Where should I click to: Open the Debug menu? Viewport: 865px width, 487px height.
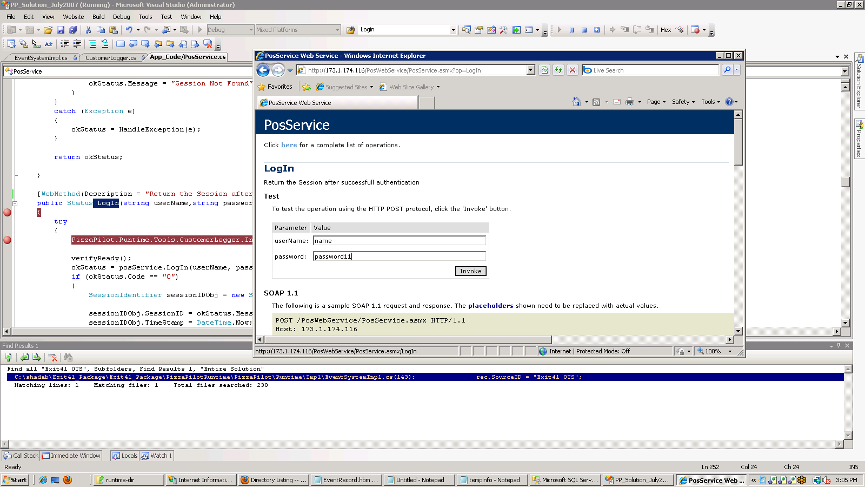(121, 17)
